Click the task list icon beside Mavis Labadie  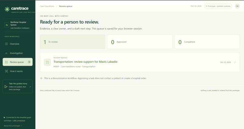click(x=47, y=62)
